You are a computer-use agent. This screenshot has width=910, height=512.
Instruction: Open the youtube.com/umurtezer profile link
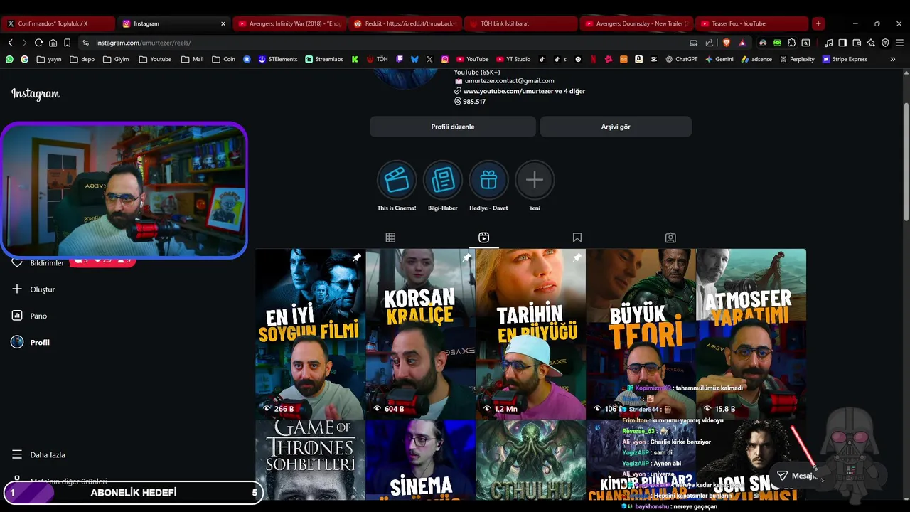point(524,91)
